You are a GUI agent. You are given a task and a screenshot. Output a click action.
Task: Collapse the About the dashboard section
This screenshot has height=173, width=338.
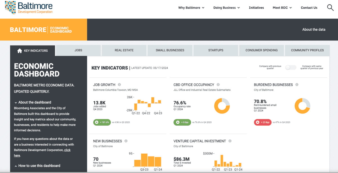coord(34,102)
